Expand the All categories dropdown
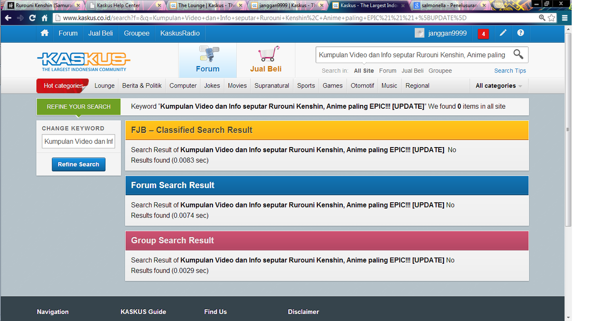Image resolution: width=606 pixels, height=321 pixels. 499,86
